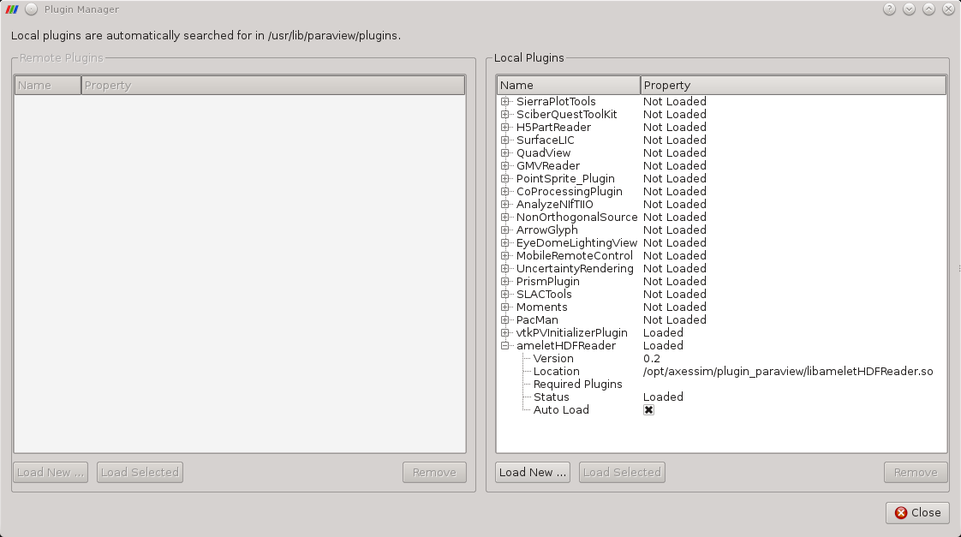The width and height of the screenshot is (961, 537).
Task: Expand the SciberQuestToolKit plugin entry
Action: pos(505,114)
